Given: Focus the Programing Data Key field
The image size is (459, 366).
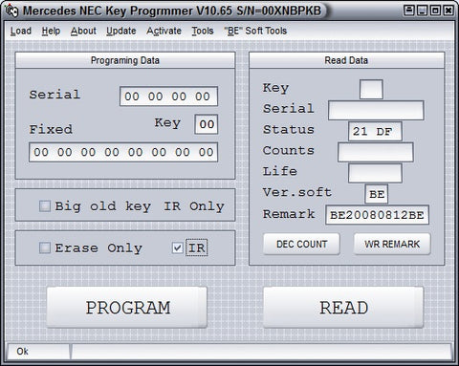Looking at the screenshot, I should click(x=207, y=124).
